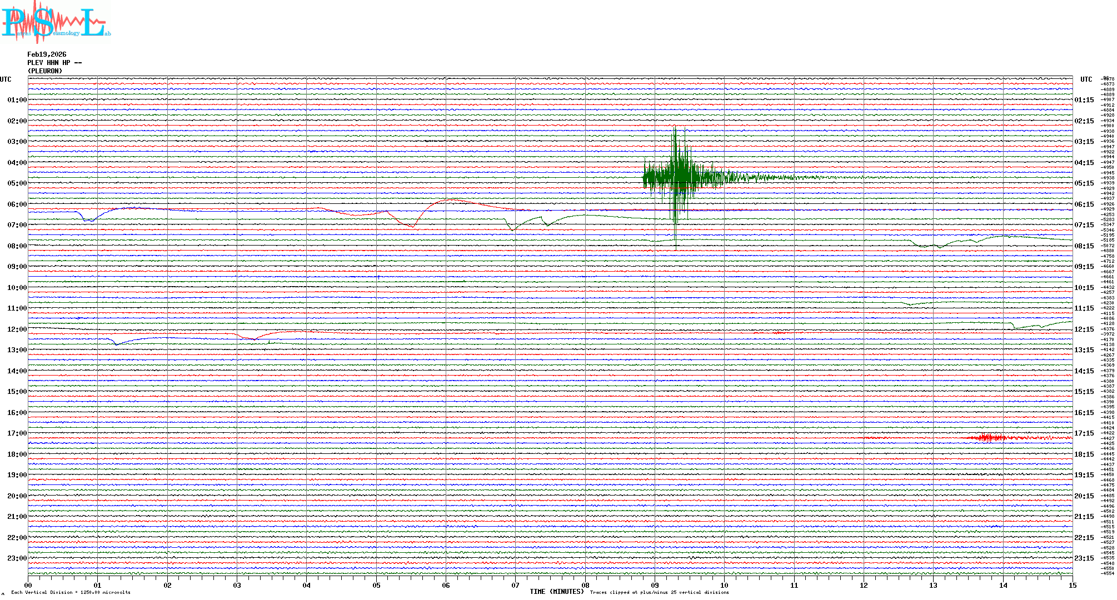
Task: Click the 23:00 left time label
Action: click(17, 558)
